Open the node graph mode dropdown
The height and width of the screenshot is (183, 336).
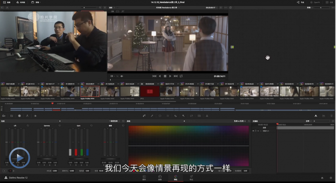click(x=310, y=7)
